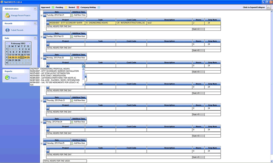Select row marker of Thursday 2012-Feb-23 date row
The height and width of the screenshot is (163, 273).
45,101
